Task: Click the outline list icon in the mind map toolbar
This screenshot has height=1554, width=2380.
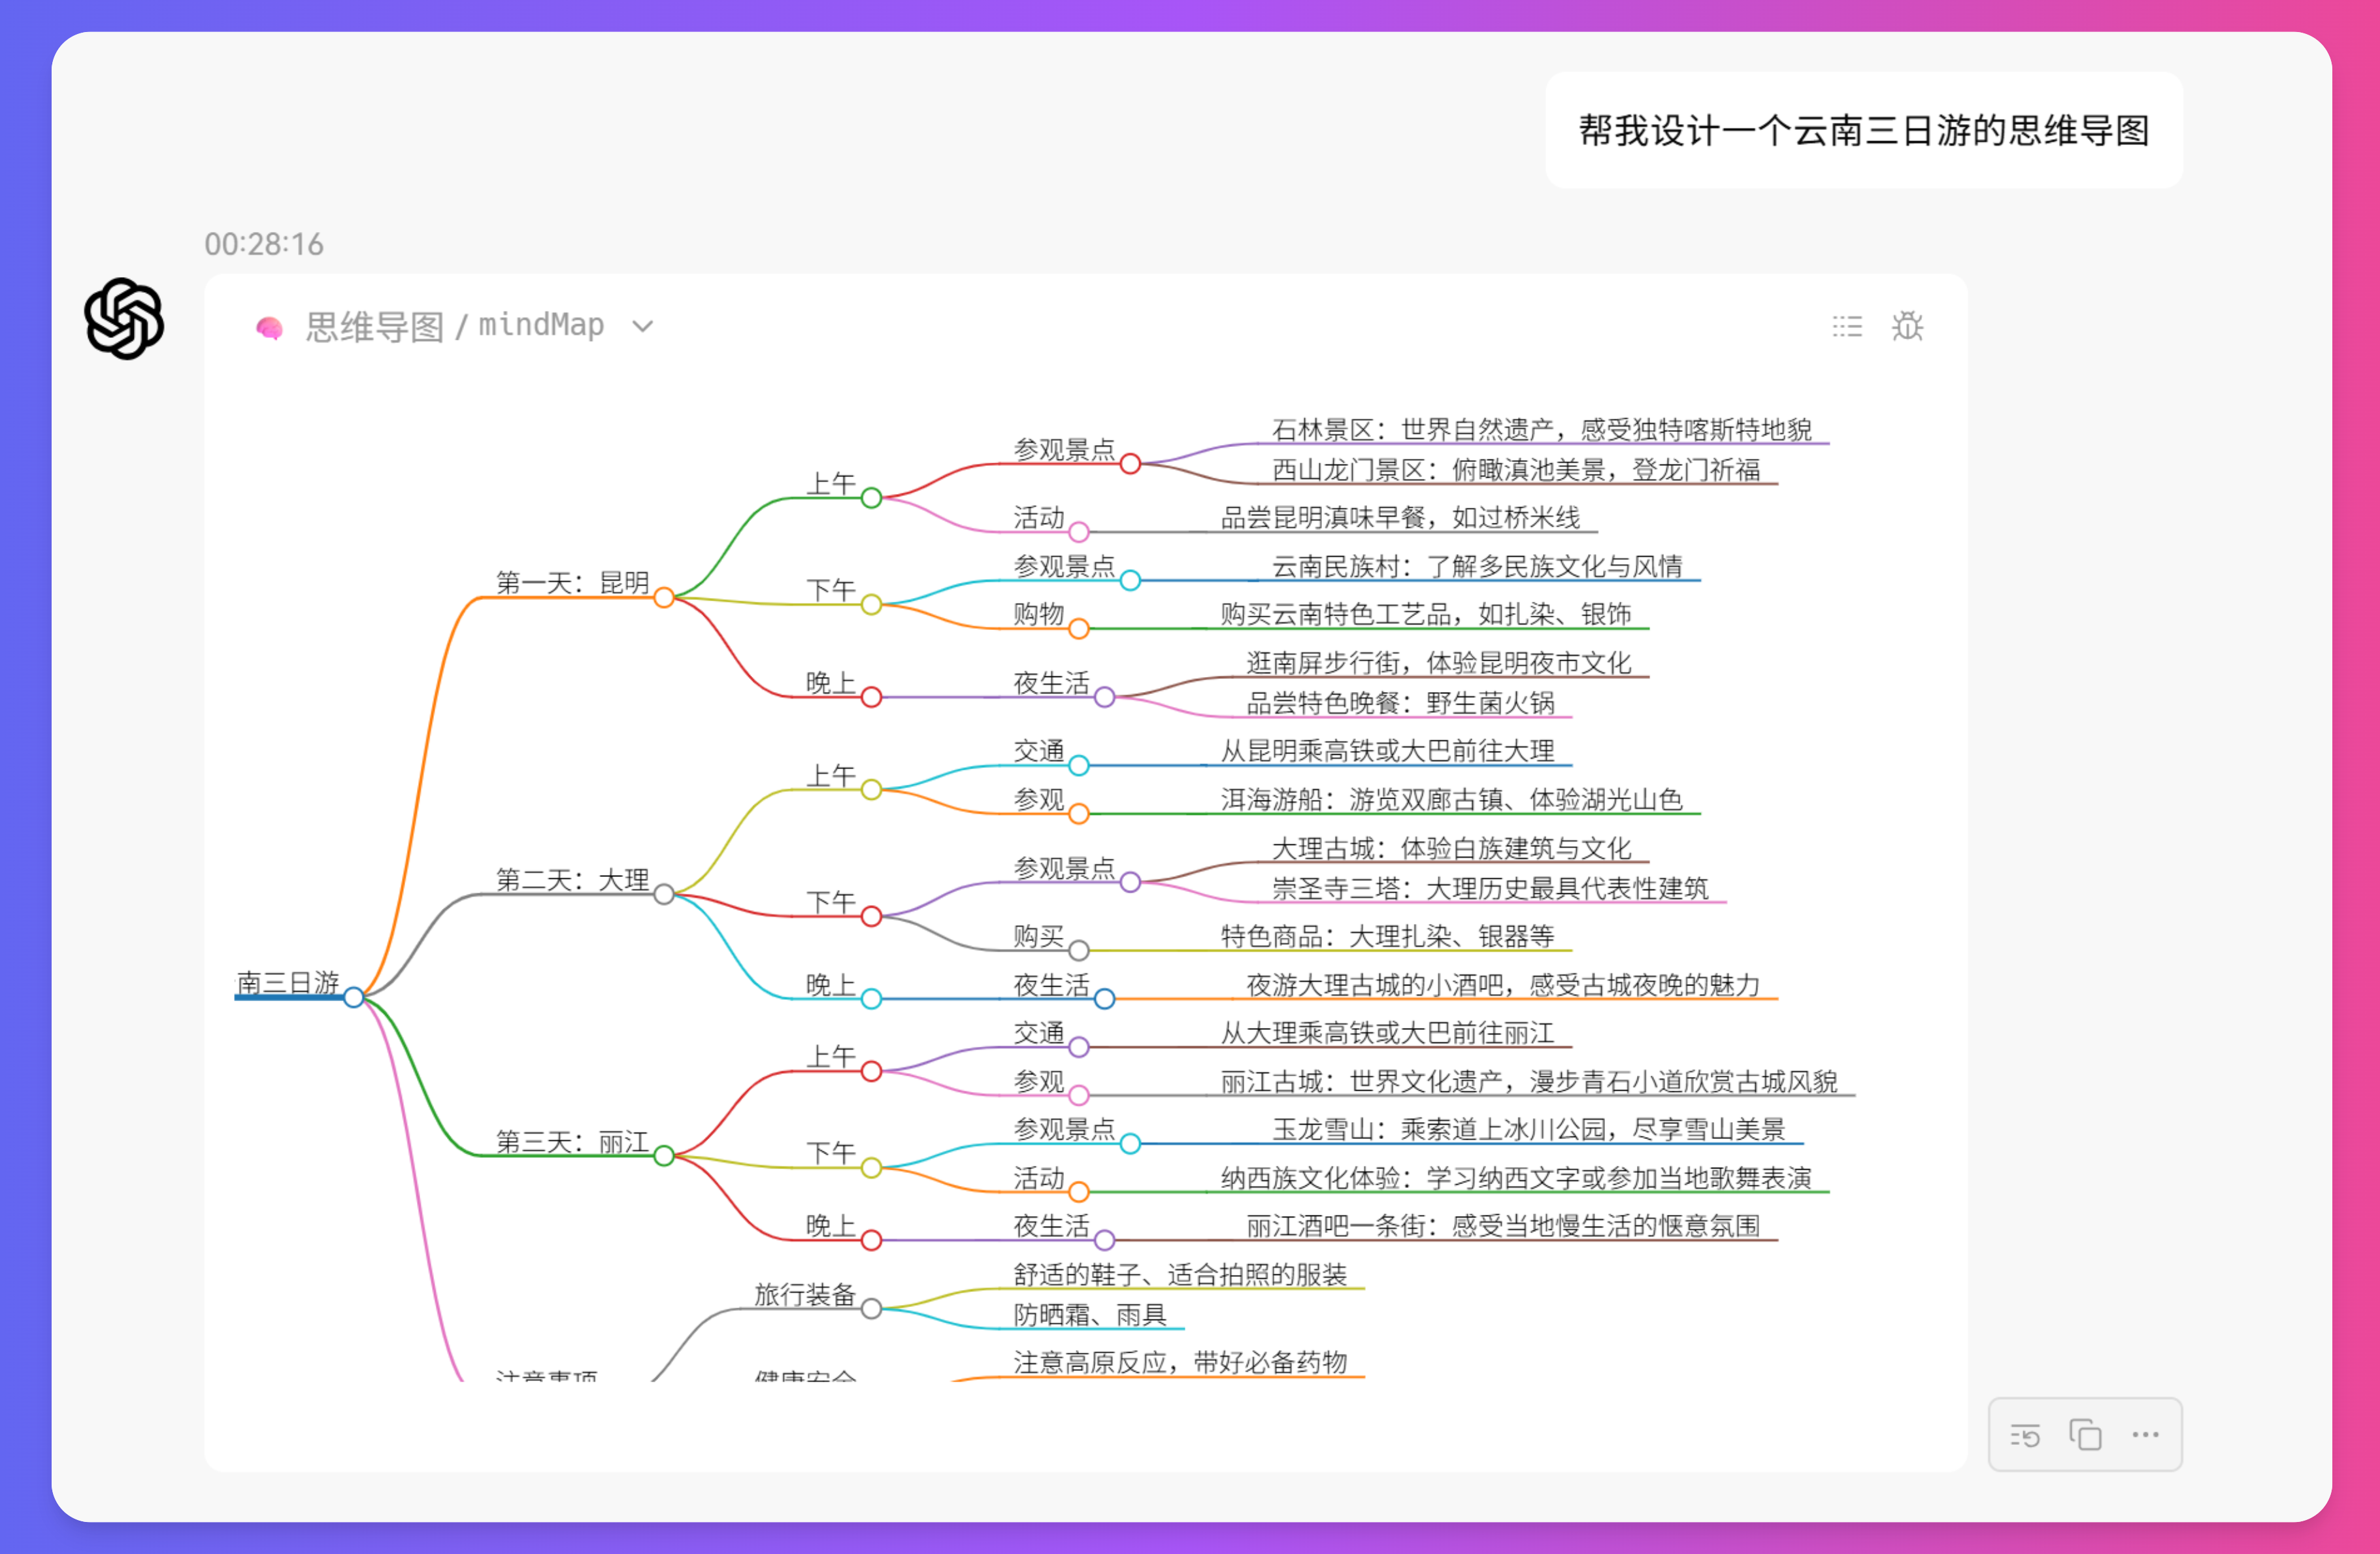Action: pos(1846,326)
